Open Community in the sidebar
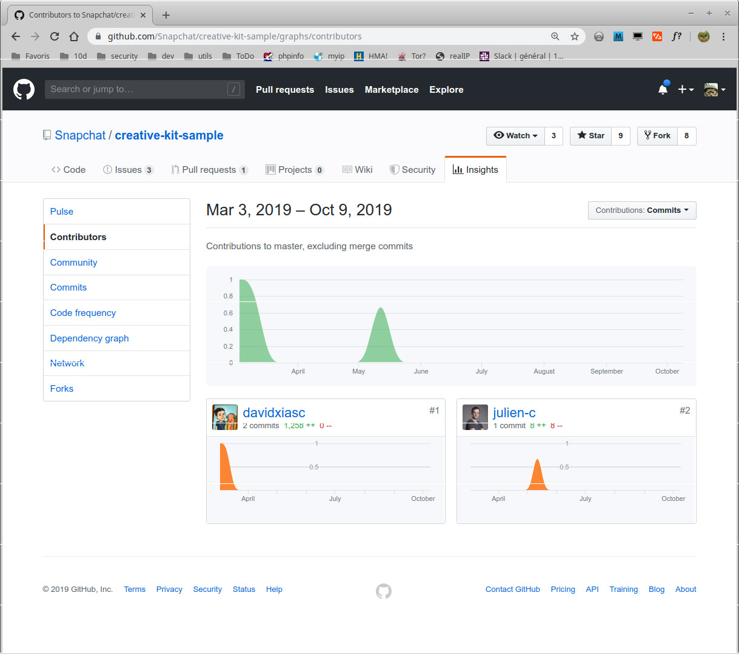 [x=116, y=263]
